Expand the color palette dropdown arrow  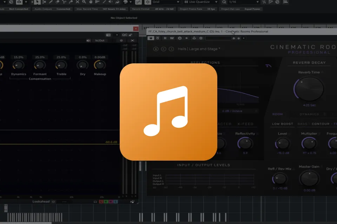[131, 2]
